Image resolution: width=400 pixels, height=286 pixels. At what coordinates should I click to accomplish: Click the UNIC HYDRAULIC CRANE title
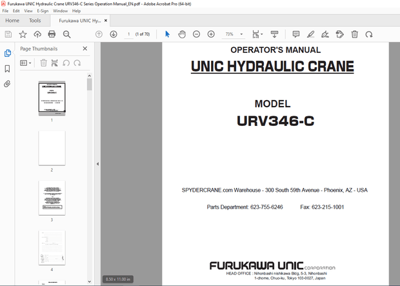[x=272, y=66]
